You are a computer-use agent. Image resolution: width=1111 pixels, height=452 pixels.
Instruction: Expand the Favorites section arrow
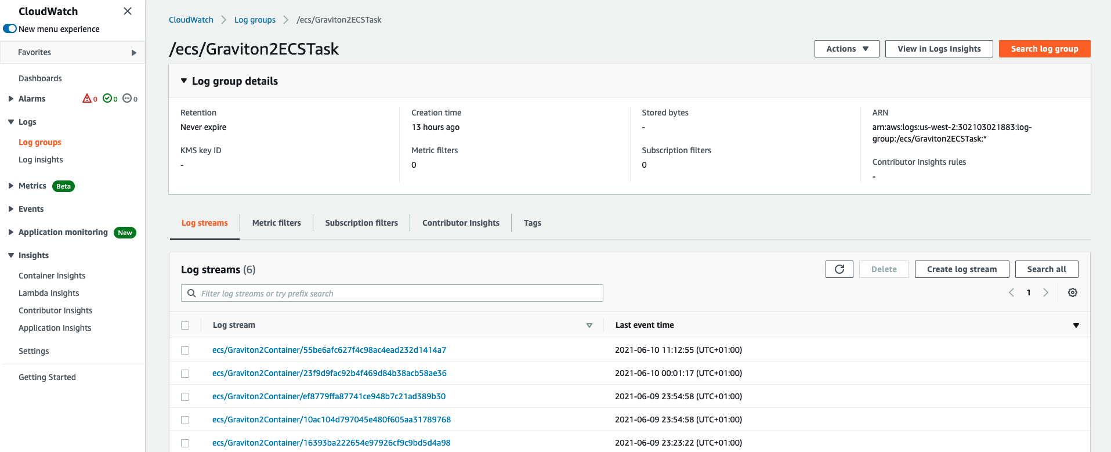134,52
